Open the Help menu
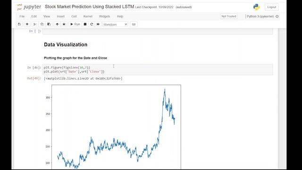 (x=120, y=17)
